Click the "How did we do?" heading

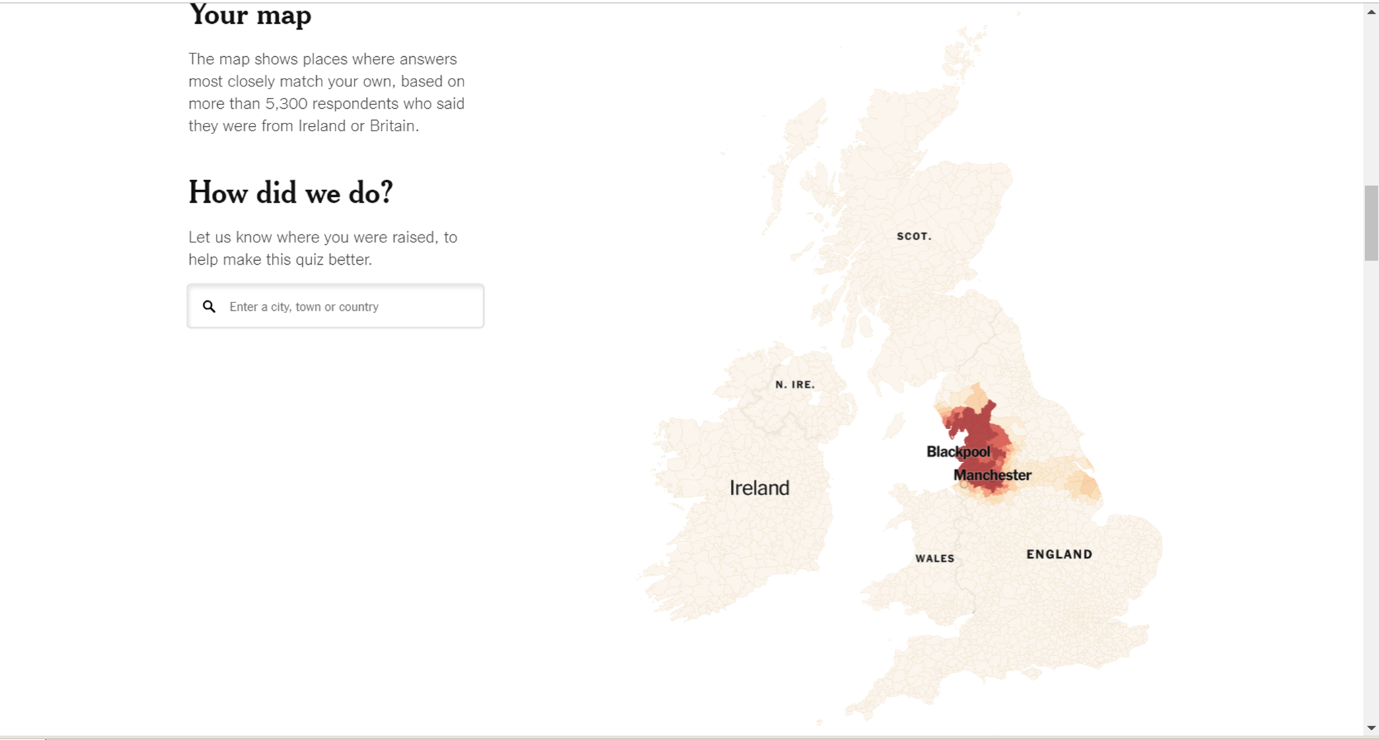click(290, 193)
